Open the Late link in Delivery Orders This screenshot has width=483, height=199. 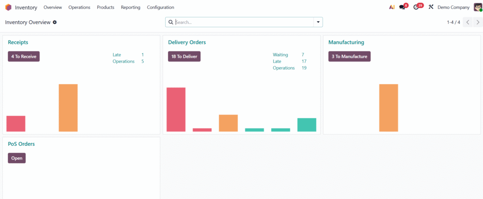277,62
